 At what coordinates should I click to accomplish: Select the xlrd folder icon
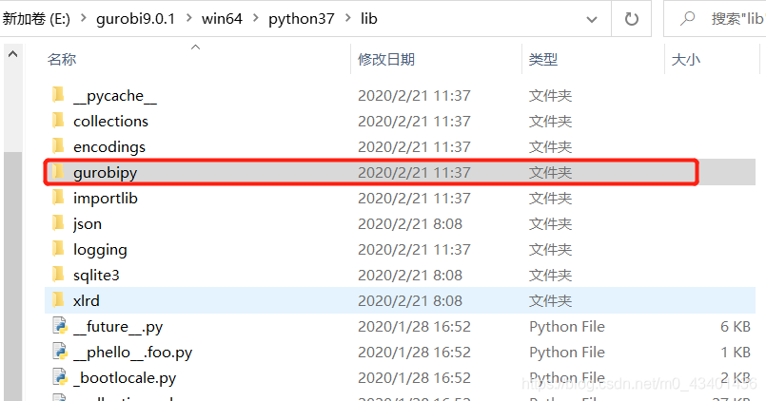tap(58, 300)
